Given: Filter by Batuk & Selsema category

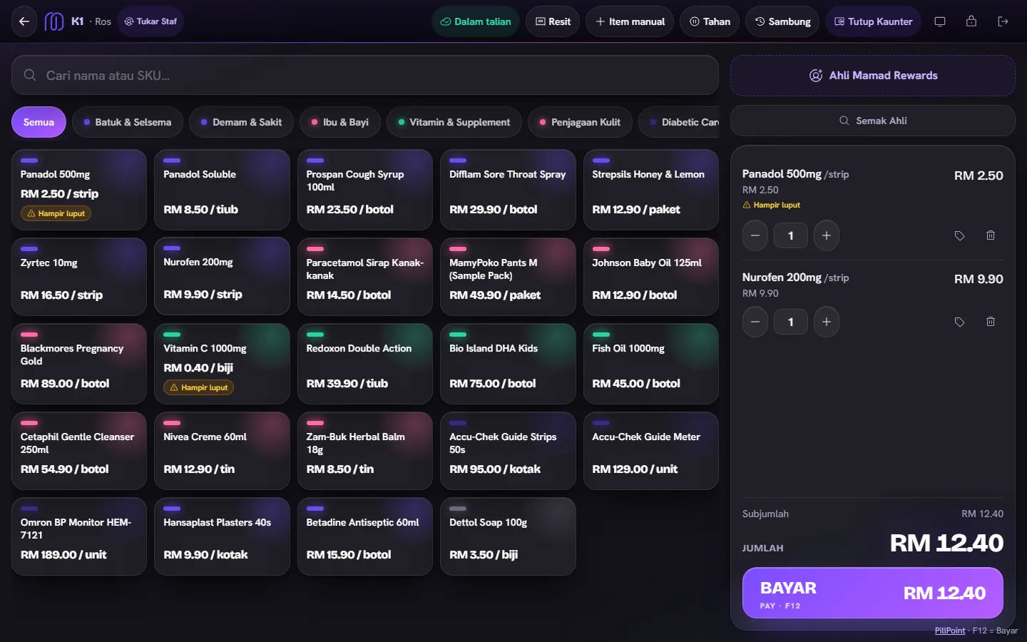Looking at the screenshot, I should [127, 122].
